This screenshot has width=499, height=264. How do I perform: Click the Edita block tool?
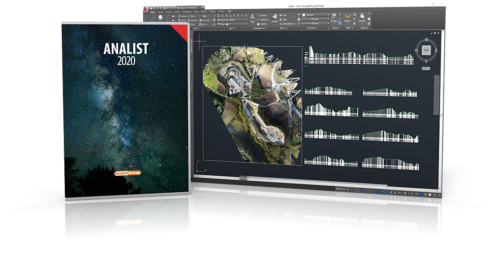tap(283, 19)
